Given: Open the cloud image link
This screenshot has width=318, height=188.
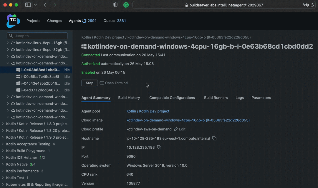Looking at the screenshot, I should point(188,120).
